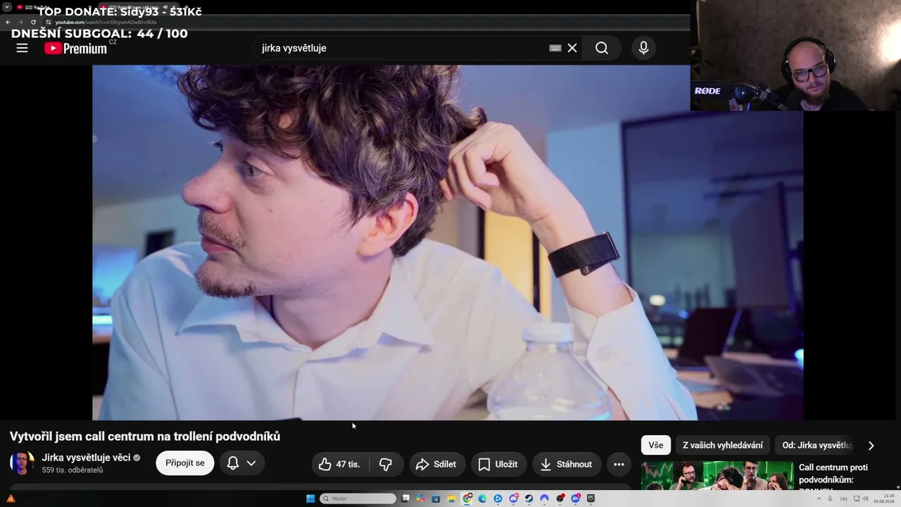Show more filter chips with right arrow

pos(871,445)
